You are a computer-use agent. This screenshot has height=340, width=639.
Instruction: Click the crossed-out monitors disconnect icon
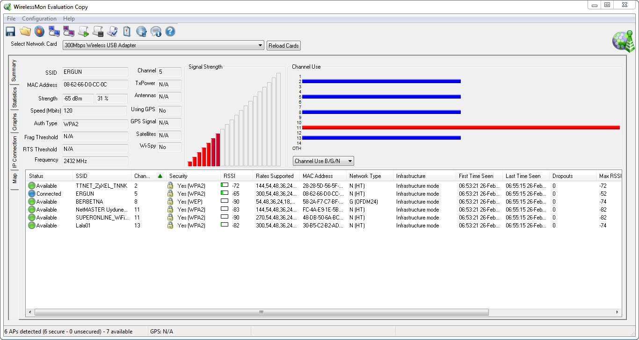(x=69, y=31)
